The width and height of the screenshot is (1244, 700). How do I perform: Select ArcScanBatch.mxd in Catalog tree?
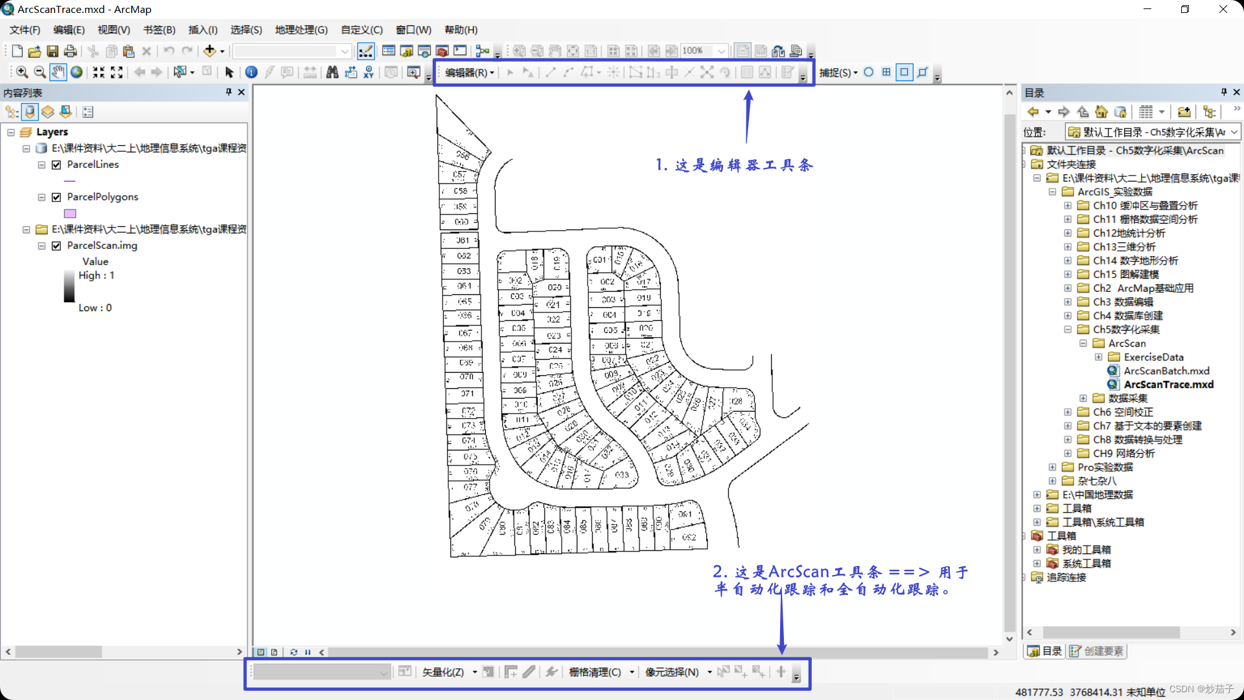pyautogui.click(x=1166, y=371)
